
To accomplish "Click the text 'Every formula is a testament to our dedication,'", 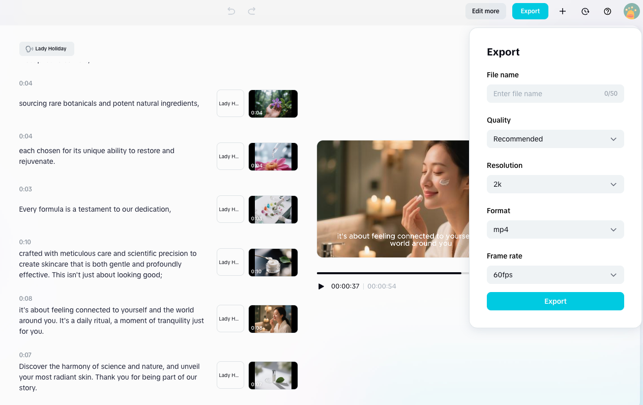I will point(95,209).
